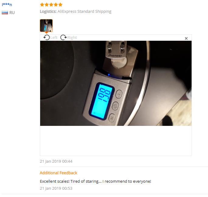Click the review date 21 Jan 2019 00:44

click(x=56, y=161)
